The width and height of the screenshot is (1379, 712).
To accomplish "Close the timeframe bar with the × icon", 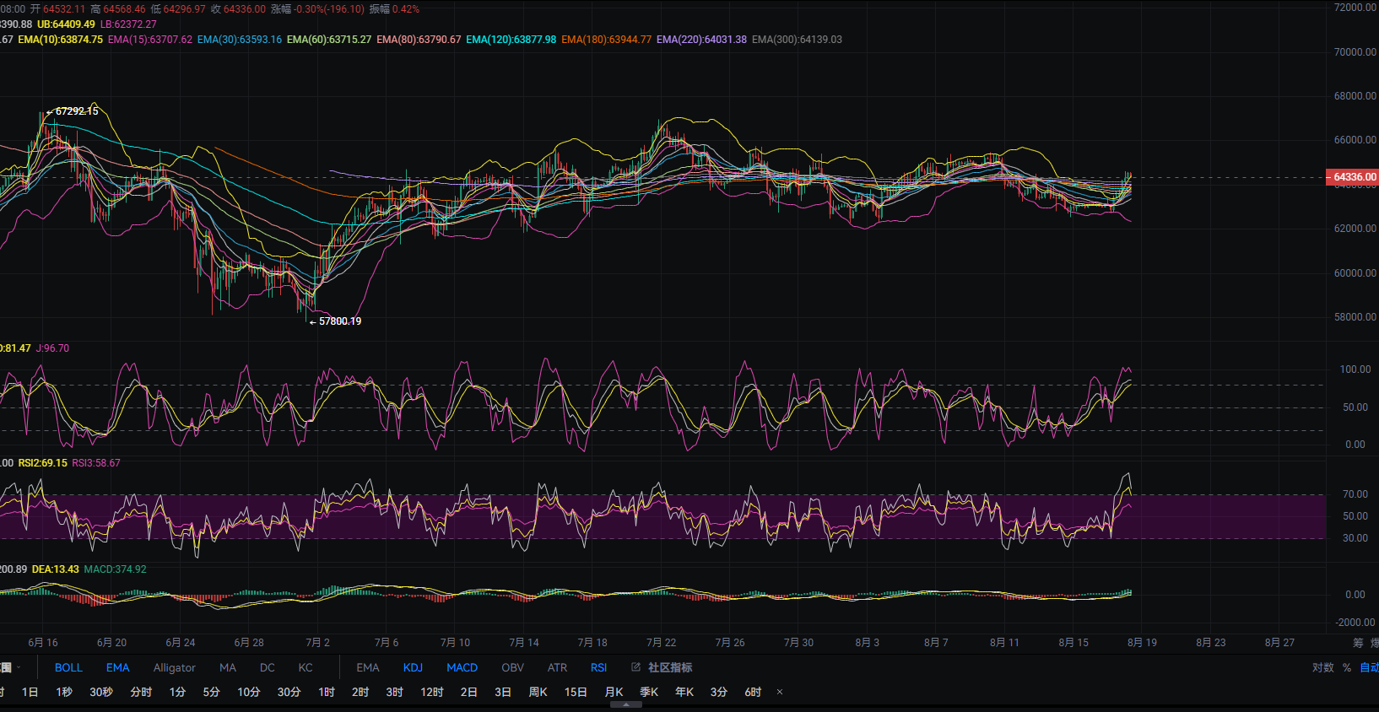I will (x=780, y=692).
